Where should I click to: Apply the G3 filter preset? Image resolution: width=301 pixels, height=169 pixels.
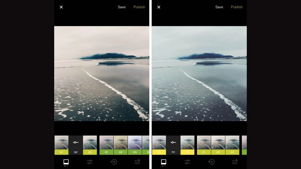point(90,145)
